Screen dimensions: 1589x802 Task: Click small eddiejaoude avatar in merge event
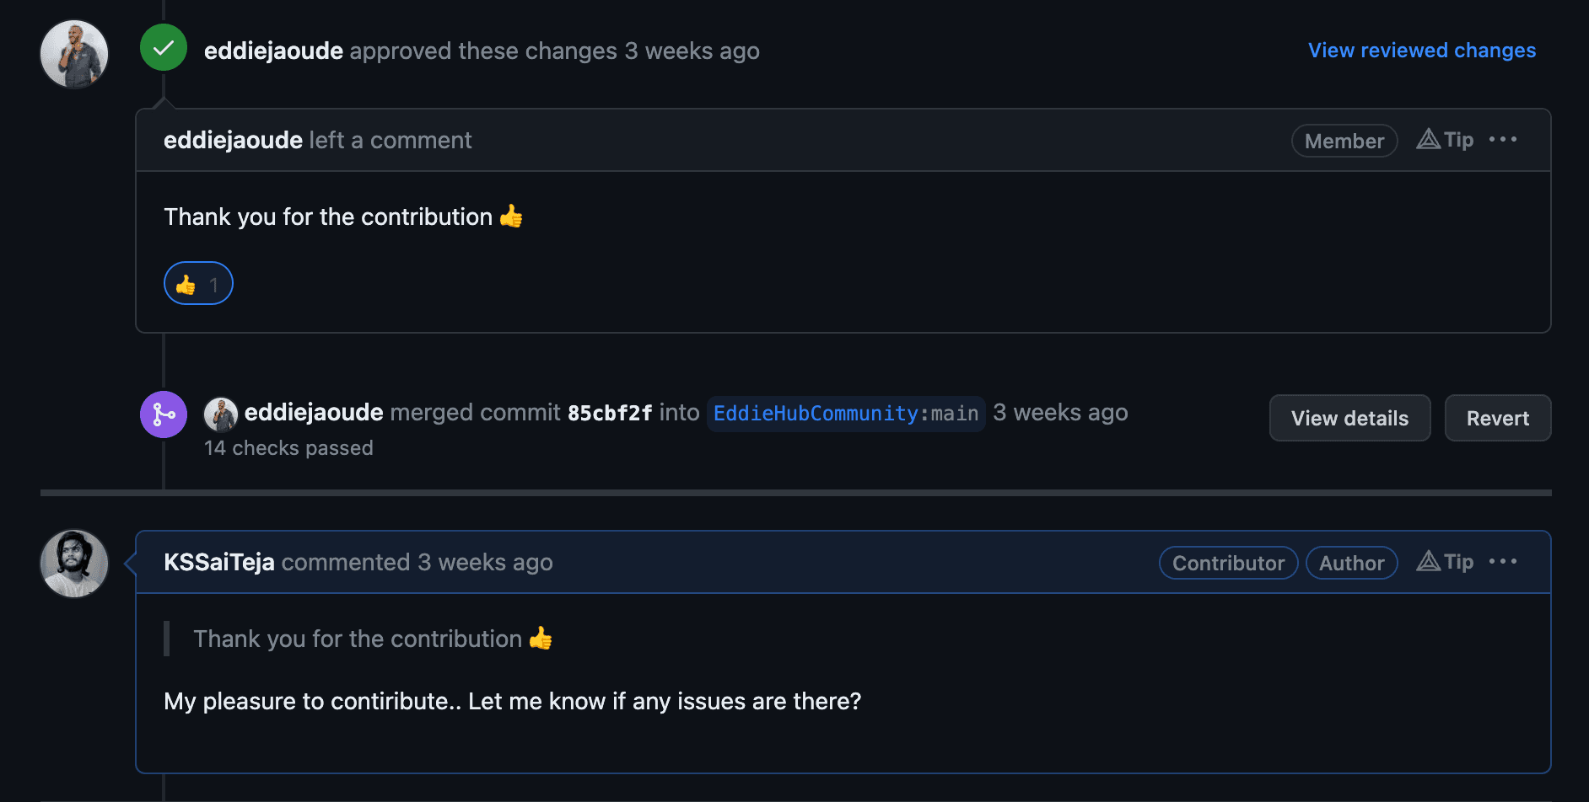(221, 414)
